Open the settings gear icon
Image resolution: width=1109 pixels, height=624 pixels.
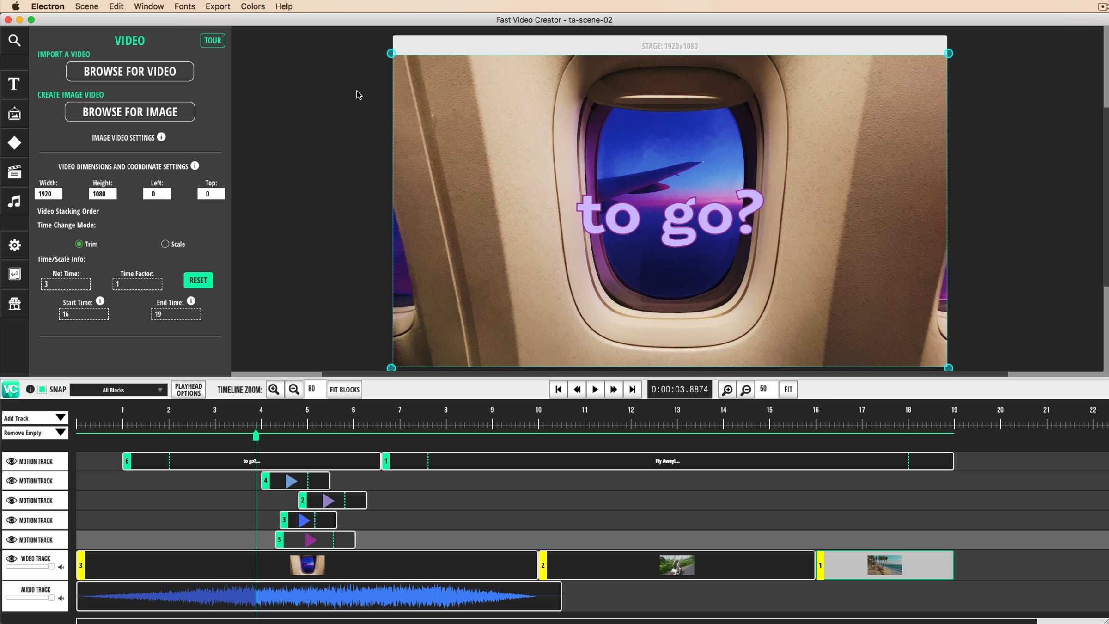(x=14, y=245)
